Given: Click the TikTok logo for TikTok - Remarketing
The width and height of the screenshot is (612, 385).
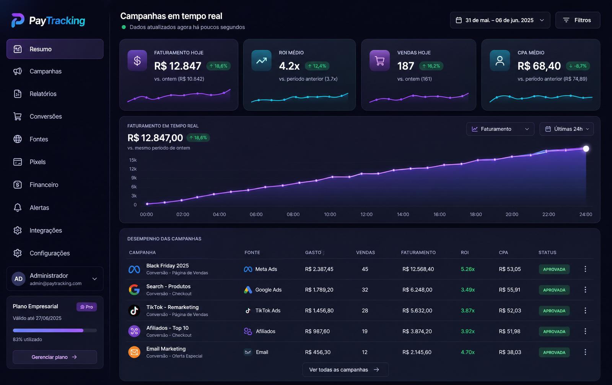Looking at the screenshot, I should (x=134, y=311).
